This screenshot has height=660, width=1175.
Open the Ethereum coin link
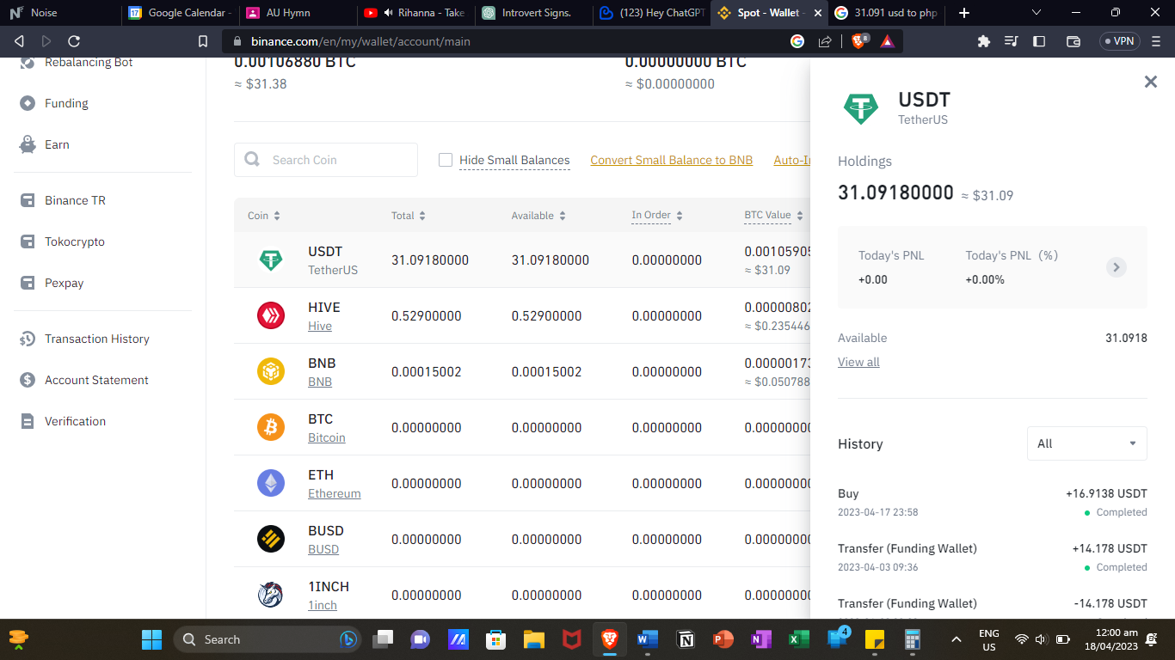coord(335,494)
